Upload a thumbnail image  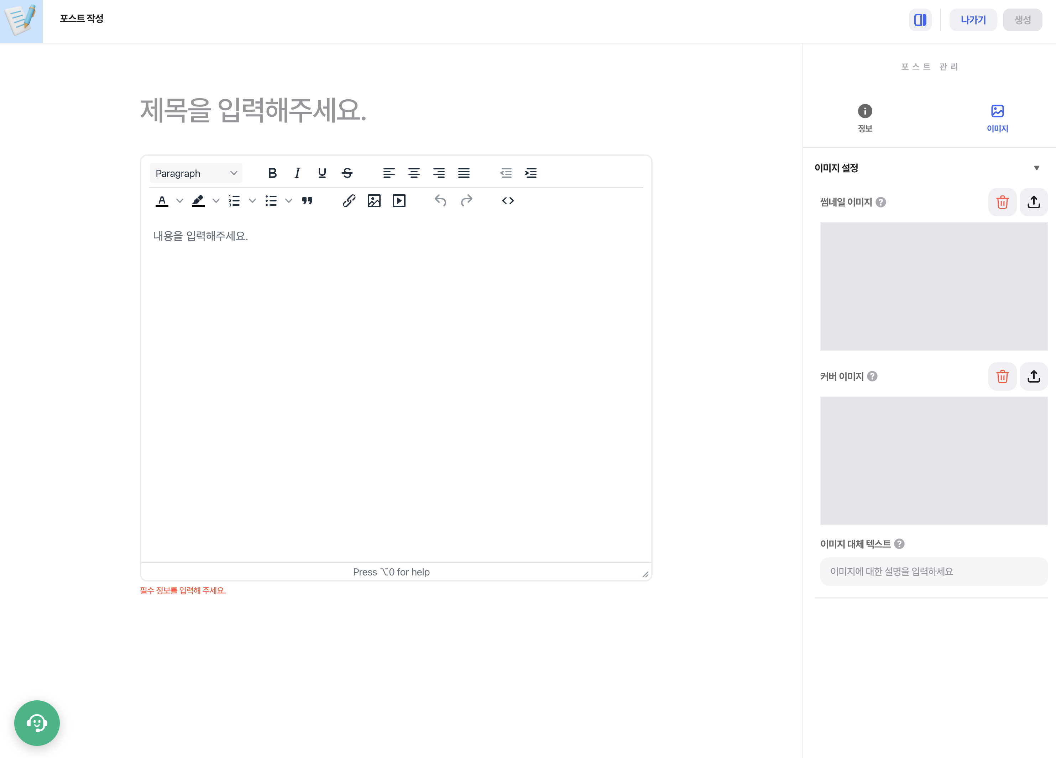tap(1034, 202)
